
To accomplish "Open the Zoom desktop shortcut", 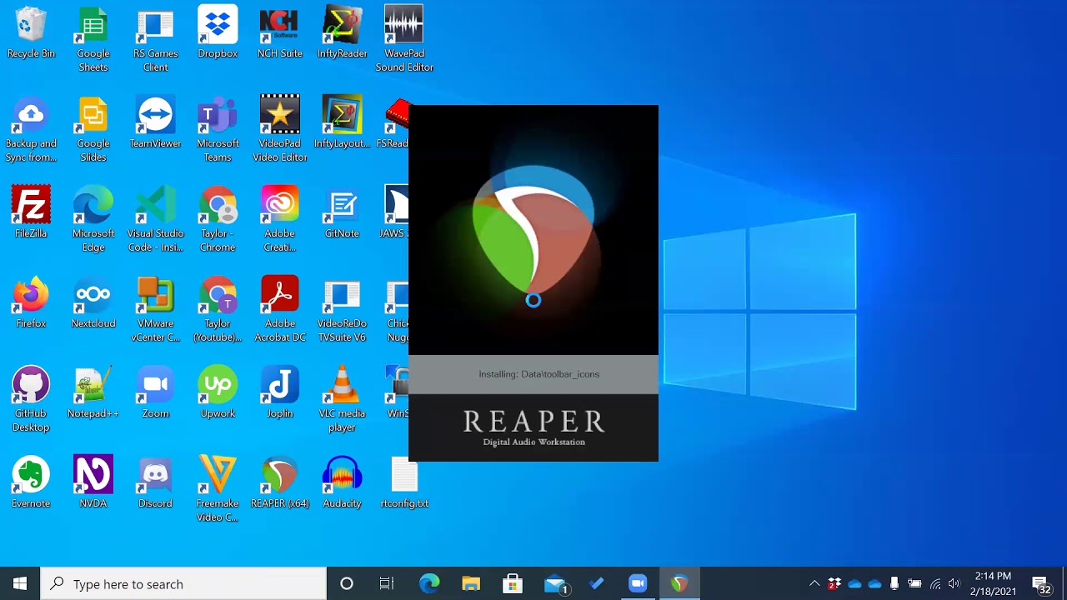I will (x=155, y=393).
